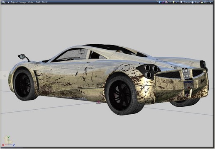Click the 3D view label dropdown
215x149 pixels.
(x=3, y=2)
